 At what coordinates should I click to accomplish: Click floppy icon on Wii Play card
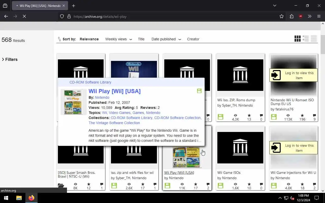tap(167, 186)
